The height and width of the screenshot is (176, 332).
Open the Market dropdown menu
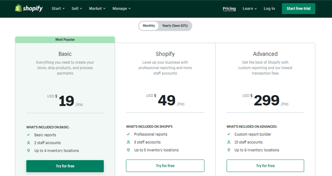pos(97,9)
